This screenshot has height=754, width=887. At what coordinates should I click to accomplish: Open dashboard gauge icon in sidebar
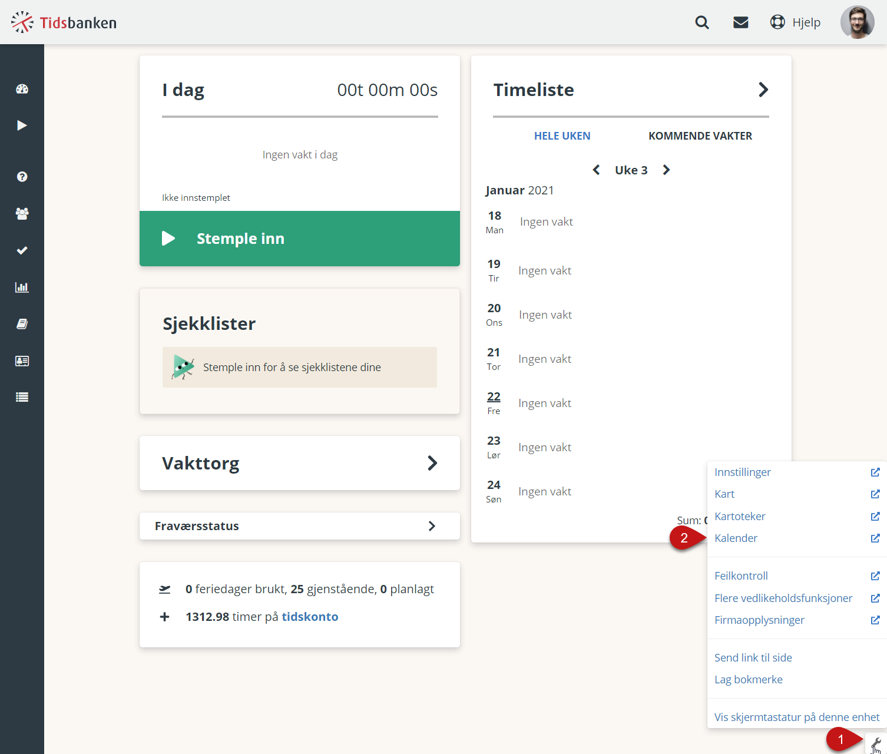point(22,89)
